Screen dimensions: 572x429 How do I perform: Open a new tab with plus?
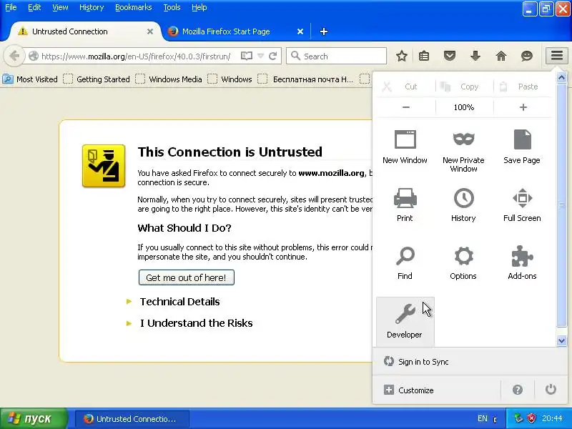pyautogui.click(x=324, y=31)
